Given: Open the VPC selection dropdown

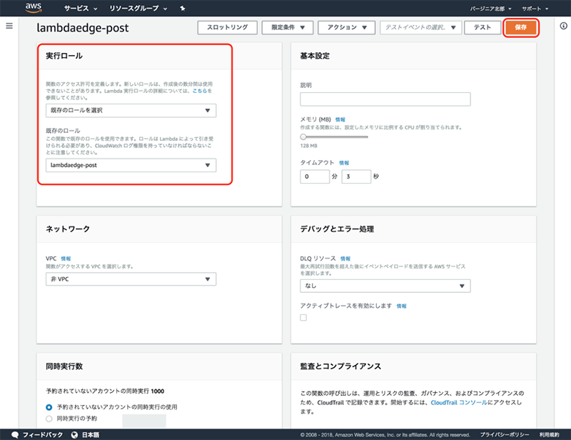Looking at the screenshot, I should (131, 279).
